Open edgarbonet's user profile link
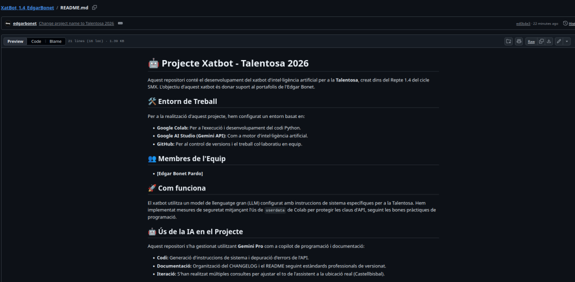This screenshot has height=282, width=575. 25,24
